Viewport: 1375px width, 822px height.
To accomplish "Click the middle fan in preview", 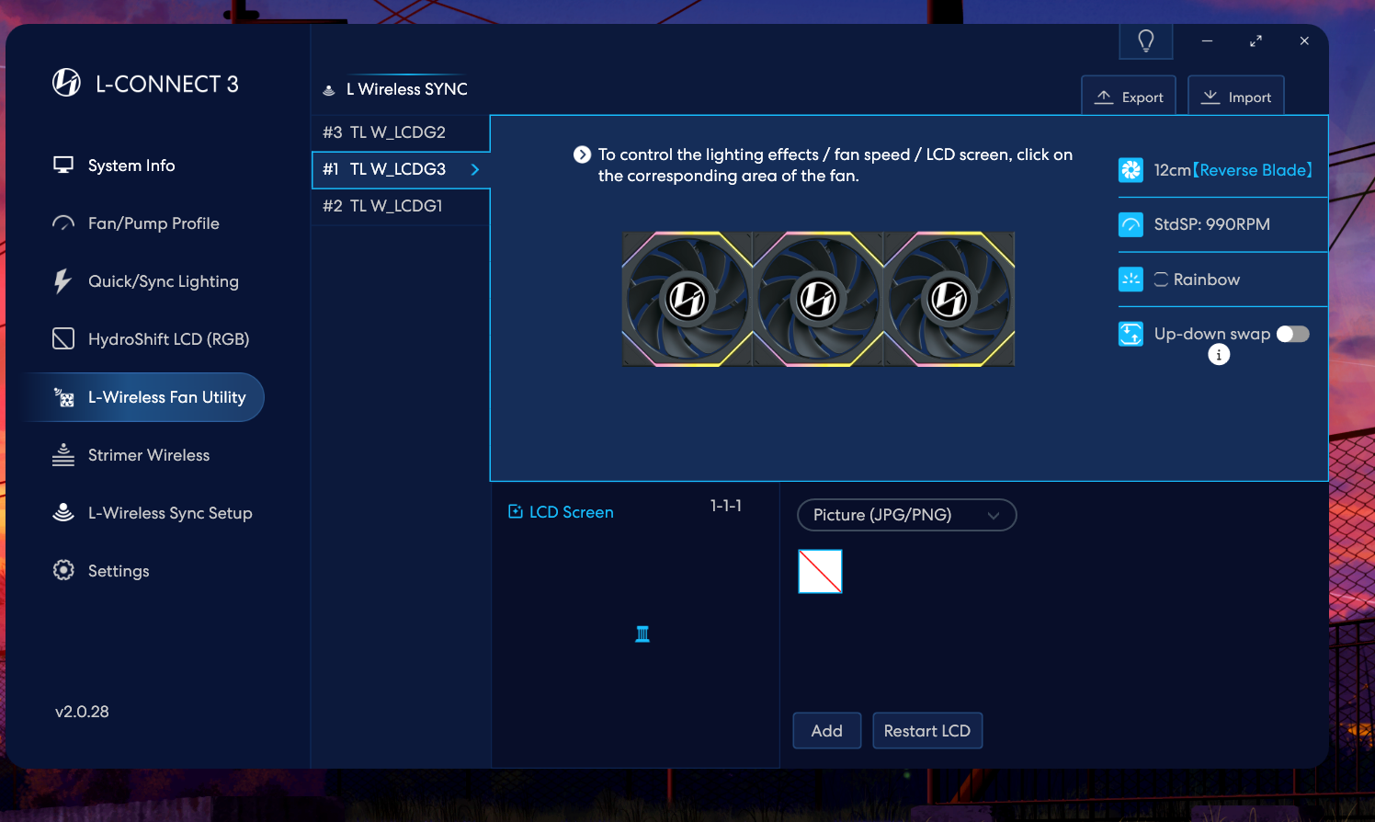I will (818, 299).
